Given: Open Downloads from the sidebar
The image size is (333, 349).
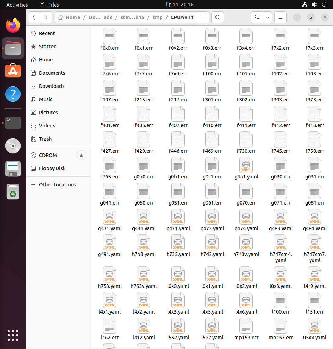Looking at the screenshot, I should (51, 86).
